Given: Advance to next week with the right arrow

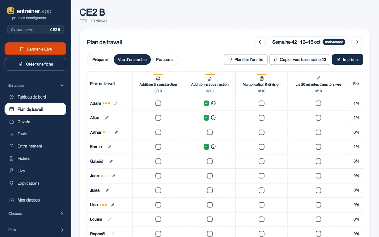Looking at the screenshot, I should pos(357,42).
